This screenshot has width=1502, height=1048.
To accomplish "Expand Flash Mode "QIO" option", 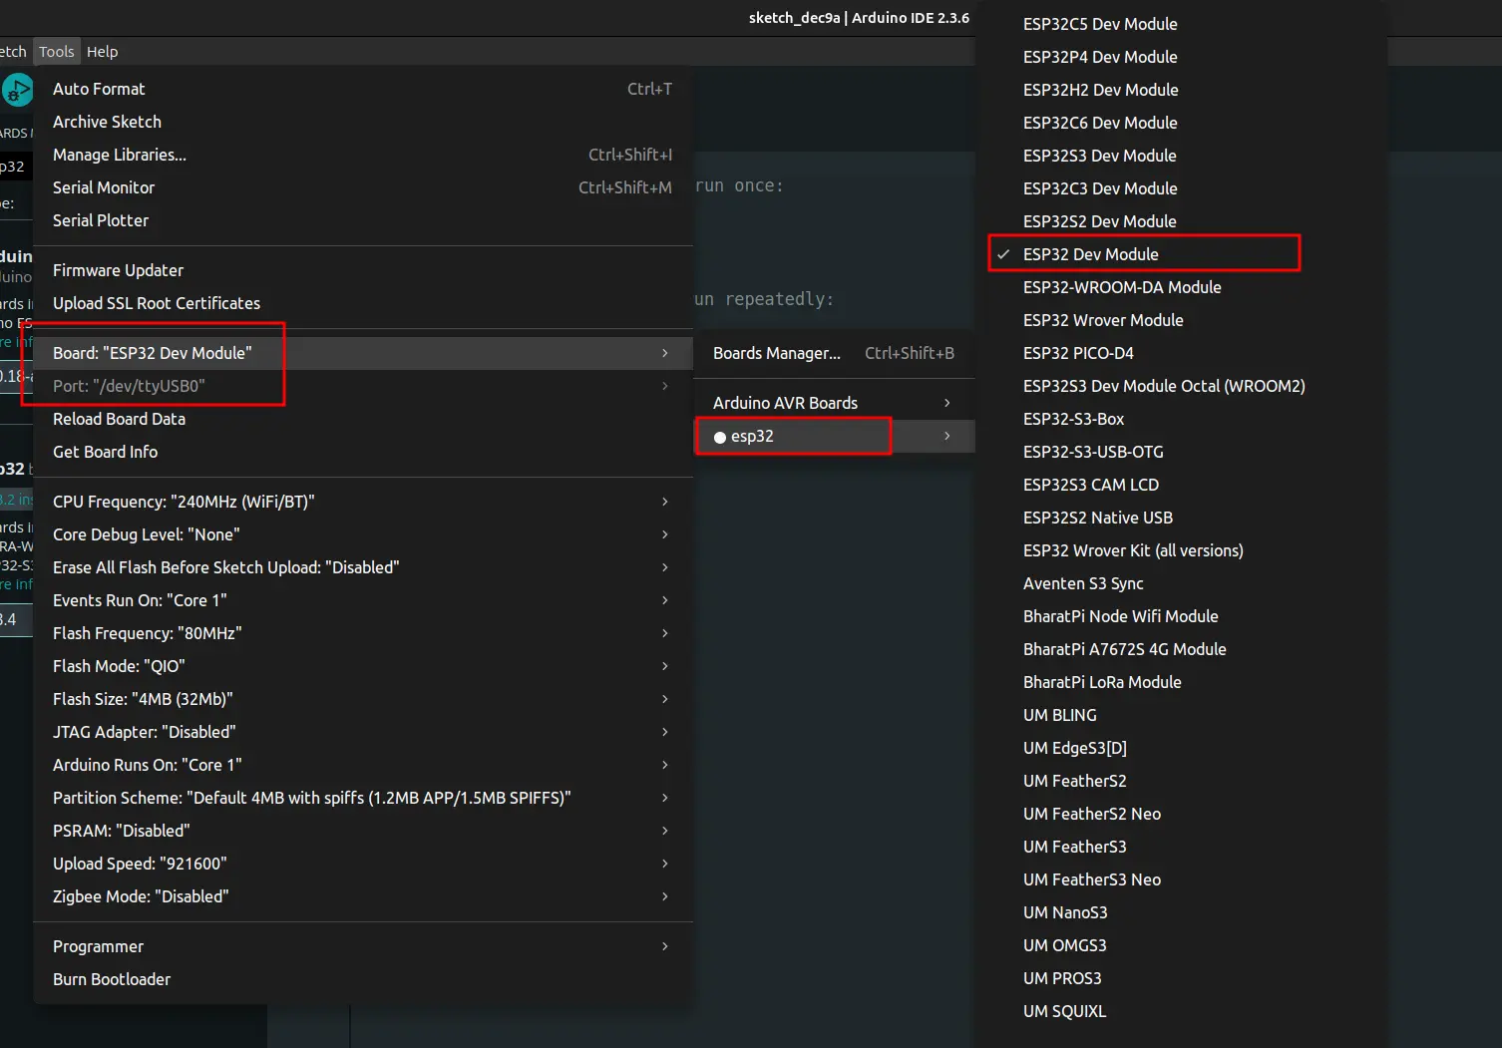I will 363,666.
